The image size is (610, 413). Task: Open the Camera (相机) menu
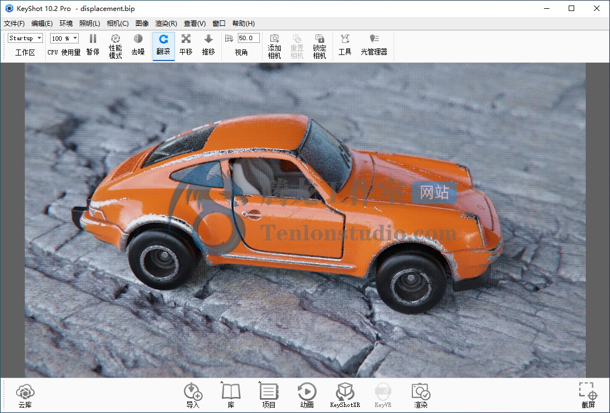pyautogui.click(x=117, y=23)
